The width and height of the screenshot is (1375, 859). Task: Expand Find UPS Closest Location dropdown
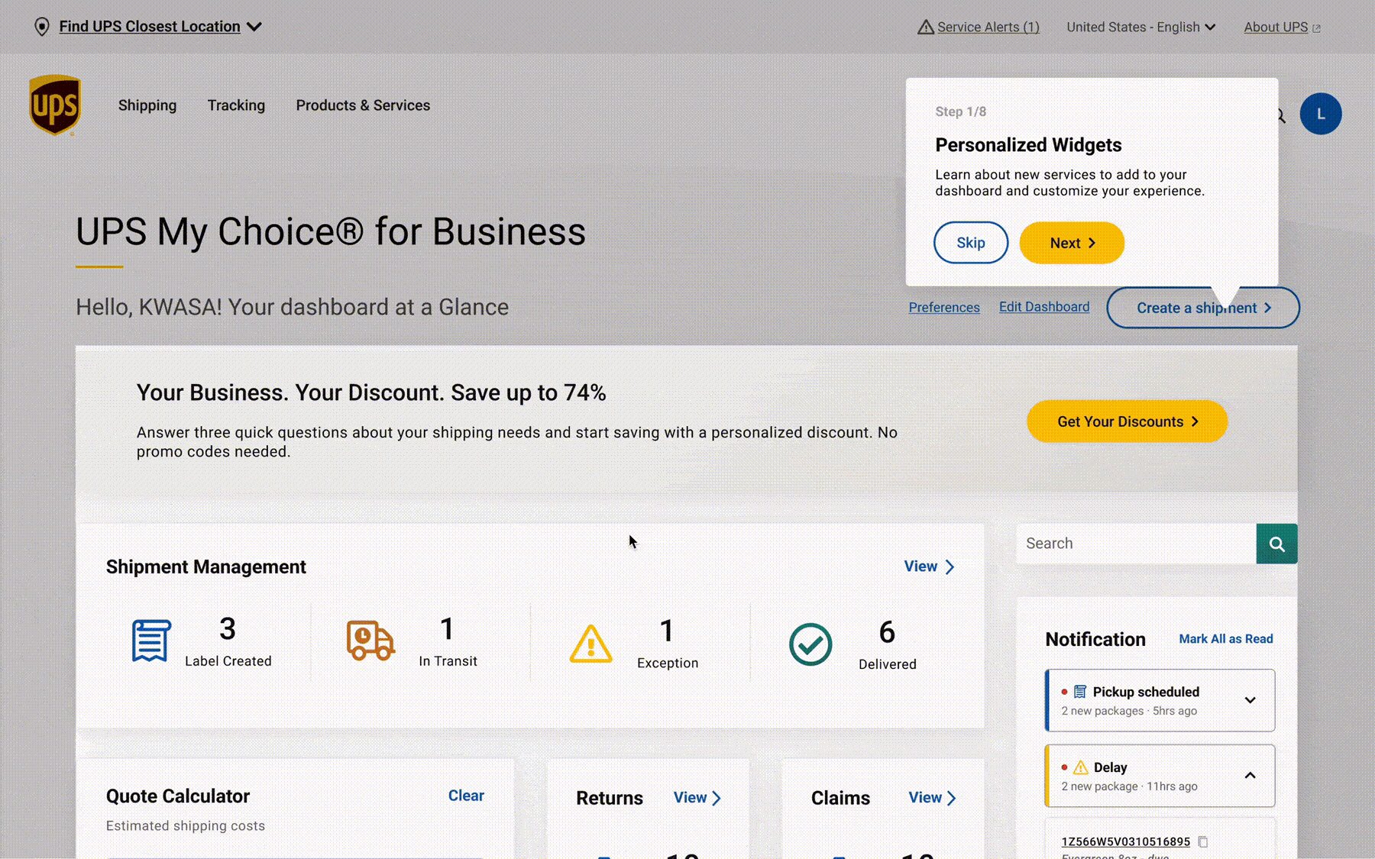click(254, 27)
